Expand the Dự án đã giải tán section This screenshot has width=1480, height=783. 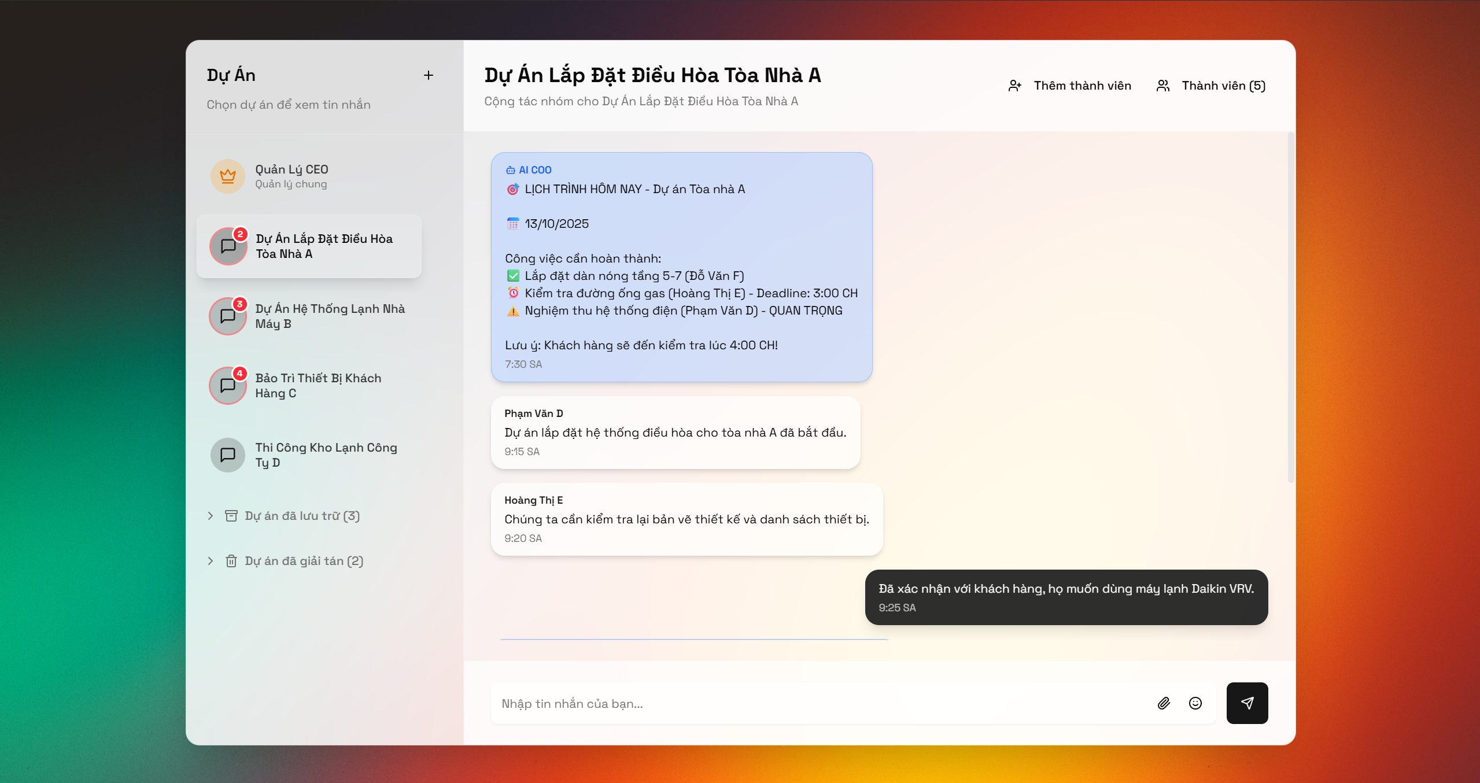click(210, 560)
